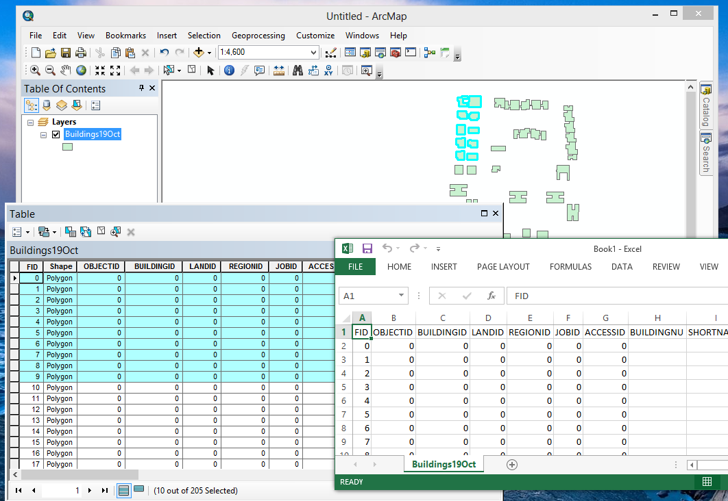Add a new sheet in Excel
The image size is (728, 501).
[511, 465]
